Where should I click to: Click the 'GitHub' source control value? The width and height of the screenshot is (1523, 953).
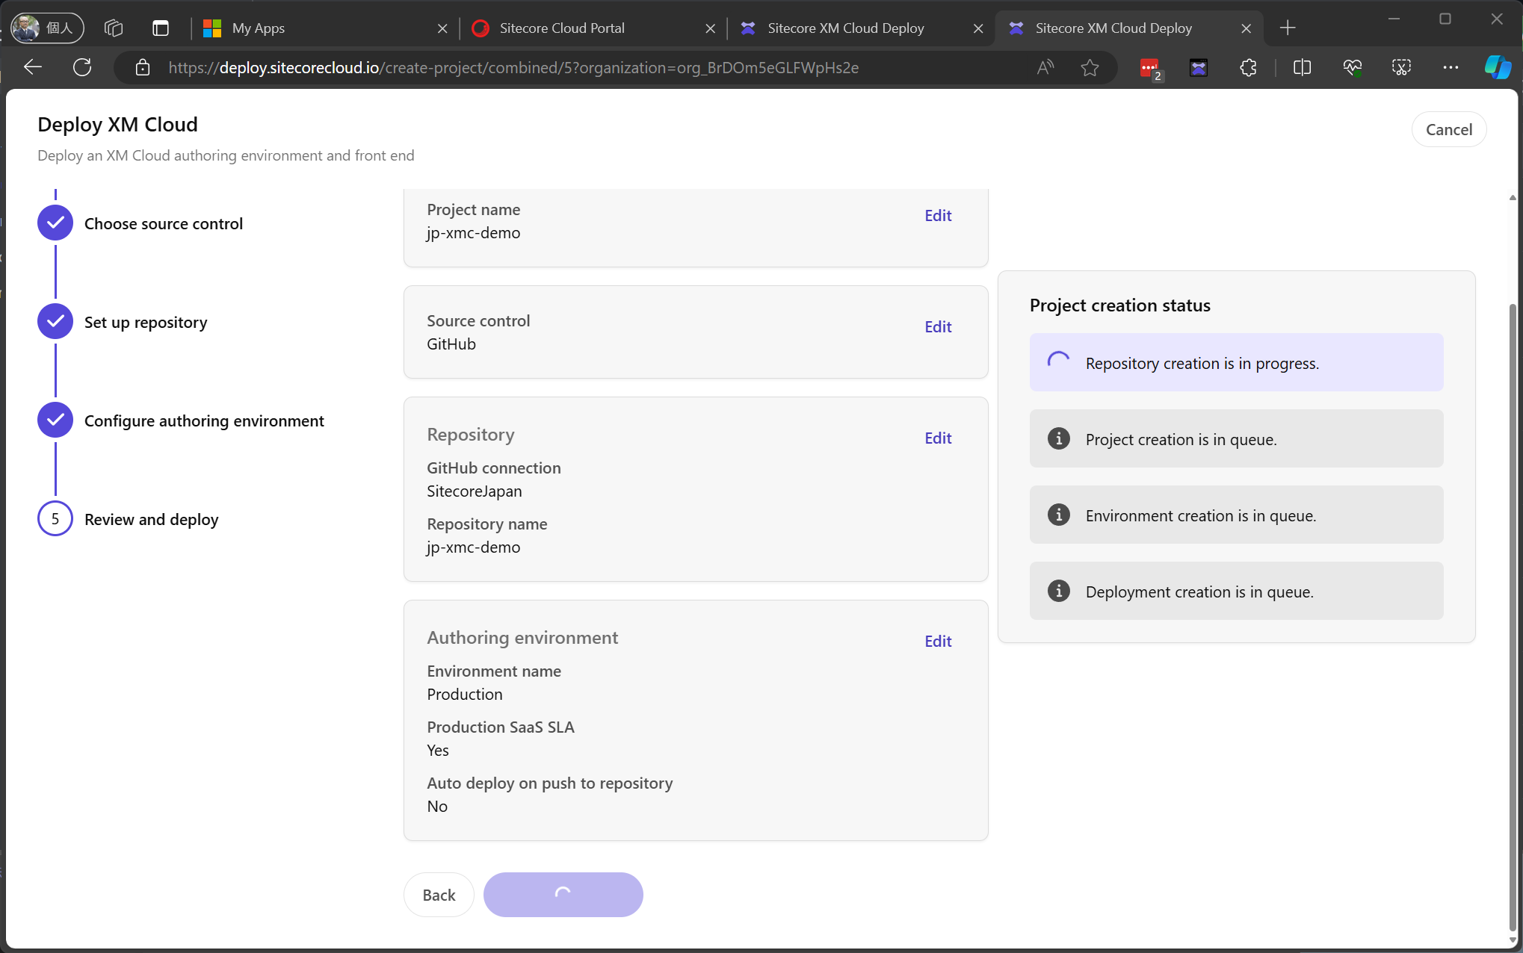click(x=451, y=344)
